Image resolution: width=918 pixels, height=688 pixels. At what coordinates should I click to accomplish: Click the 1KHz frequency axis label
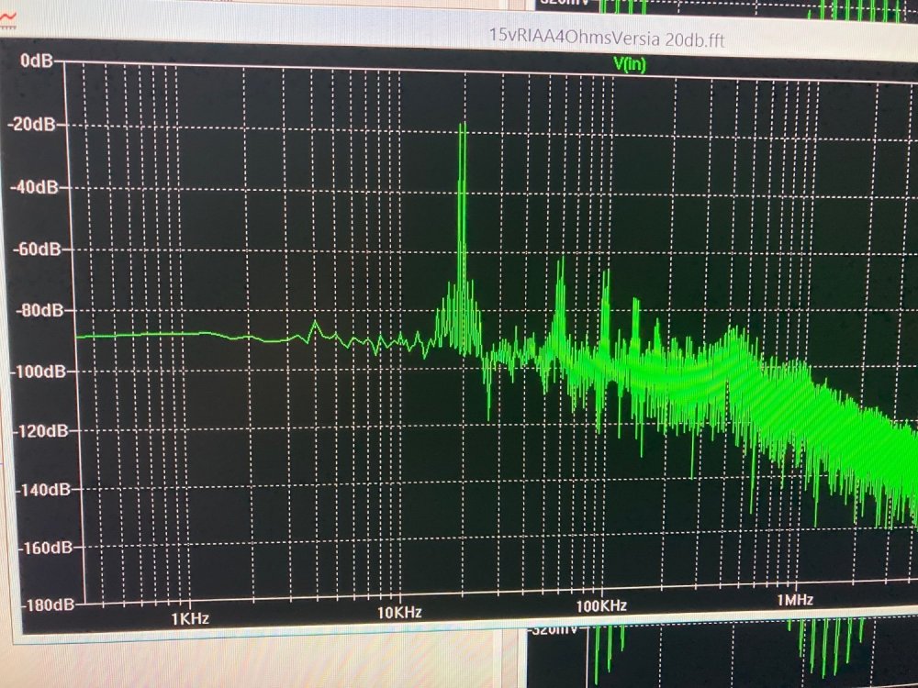coord(191,618)
